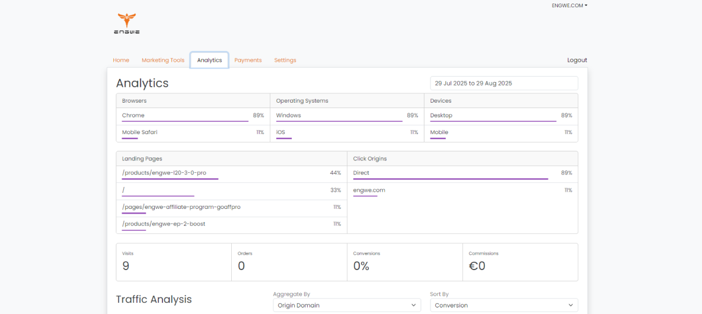This screenshot has height=314, width=702.
Task: Click the Windows operating system row
Action: [347, 116]
